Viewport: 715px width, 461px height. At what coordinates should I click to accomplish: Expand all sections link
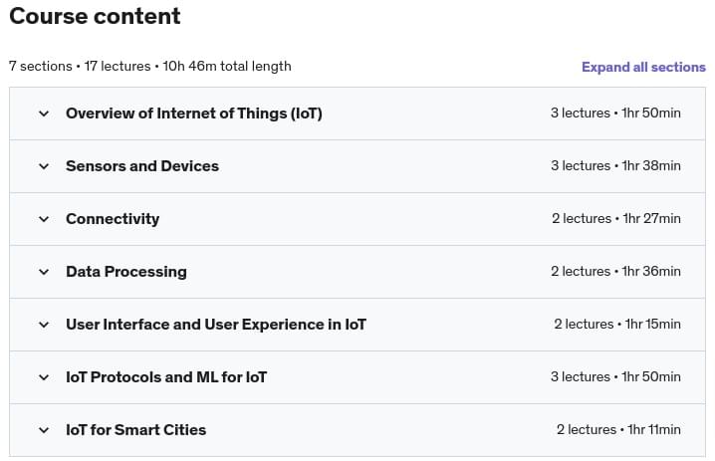[643, 68]
